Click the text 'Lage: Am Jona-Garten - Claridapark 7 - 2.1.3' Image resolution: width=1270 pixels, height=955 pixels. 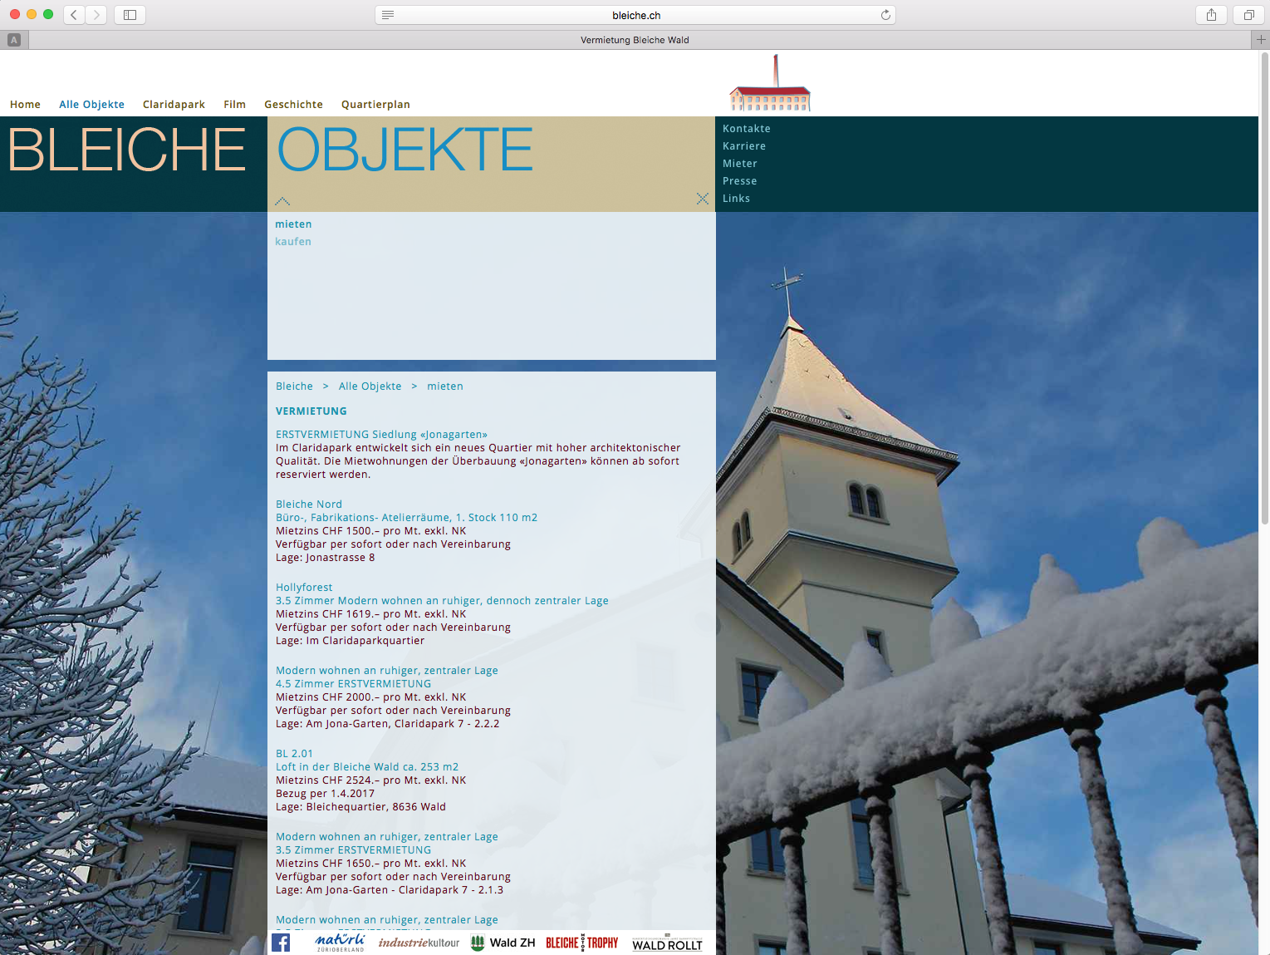tap(390, 890)
